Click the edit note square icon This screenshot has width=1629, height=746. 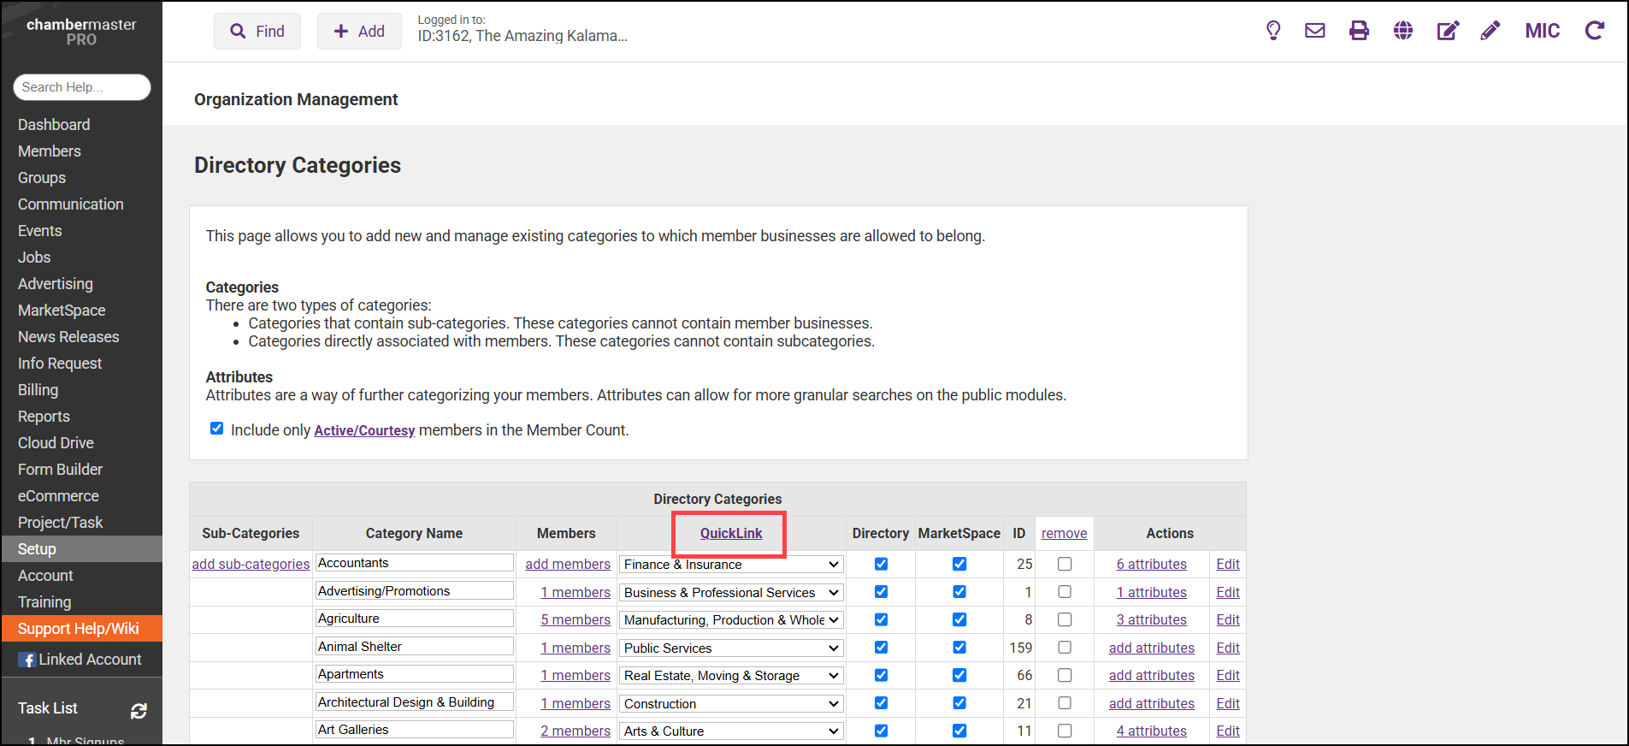tap(1447, 31)
